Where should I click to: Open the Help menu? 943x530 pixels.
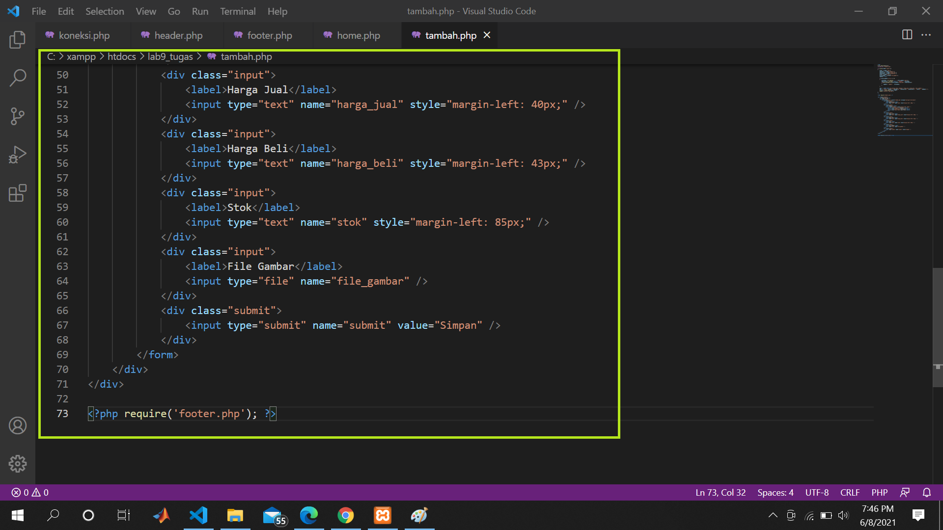[x=277, y=11]
